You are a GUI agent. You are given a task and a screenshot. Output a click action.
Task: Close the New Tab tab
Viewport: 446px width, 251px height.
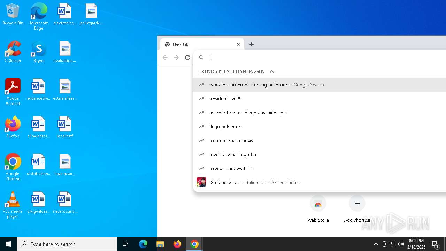click(238, 44)
